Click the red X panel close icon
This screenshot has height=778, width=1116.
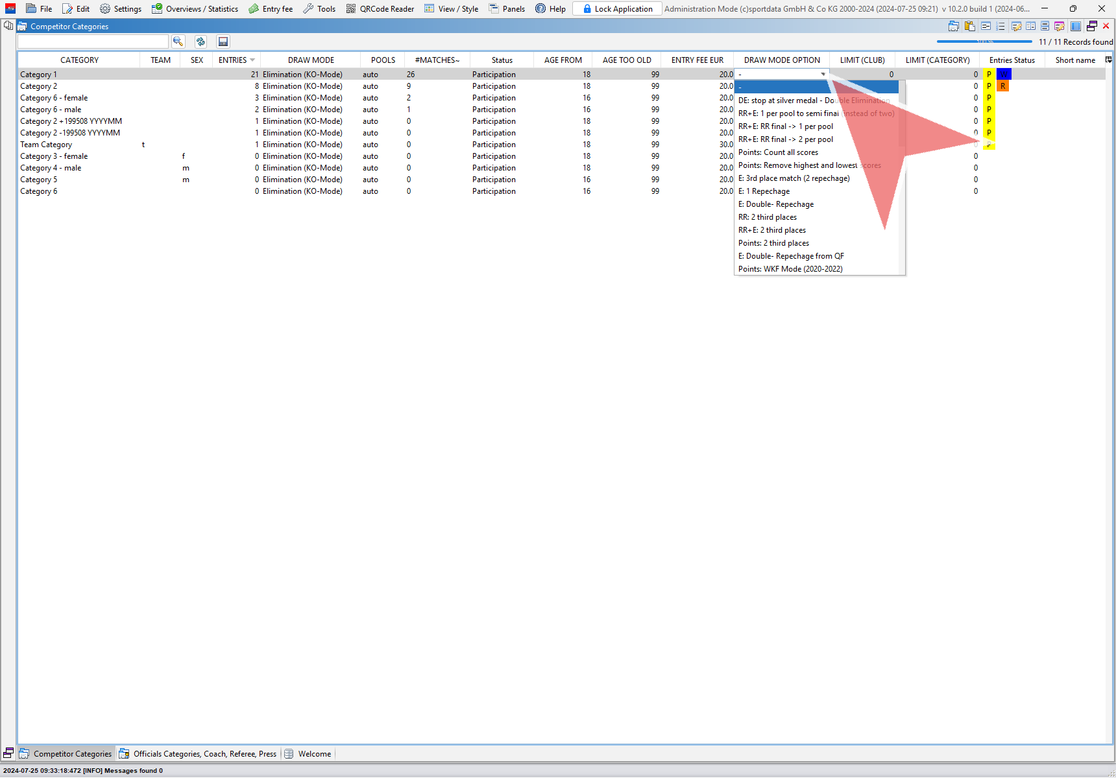[1106, 27]
